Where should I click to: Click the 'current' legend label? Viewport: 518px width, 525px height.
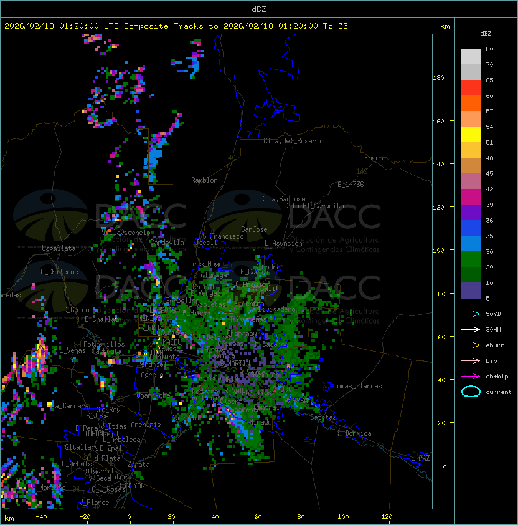pyautogui.click(x=499, y=392)
